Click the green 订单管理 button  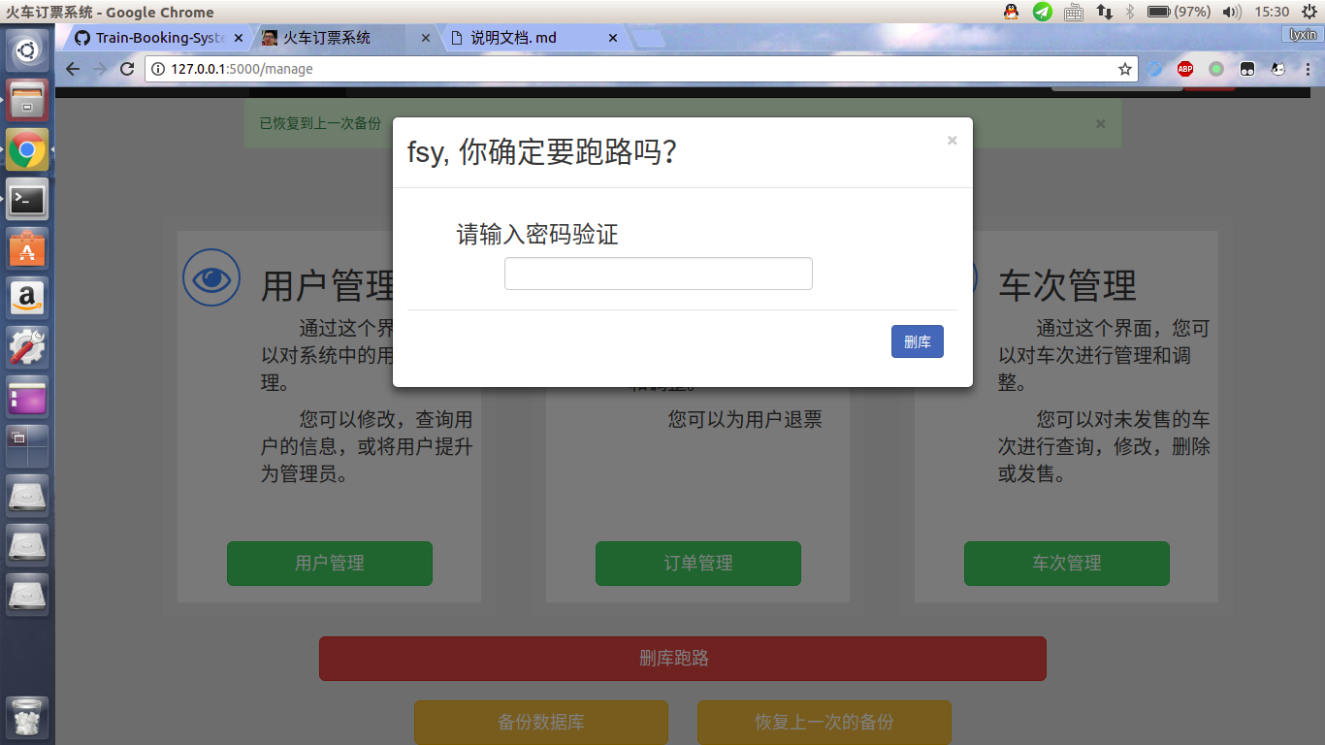click(x=698, y=563)
